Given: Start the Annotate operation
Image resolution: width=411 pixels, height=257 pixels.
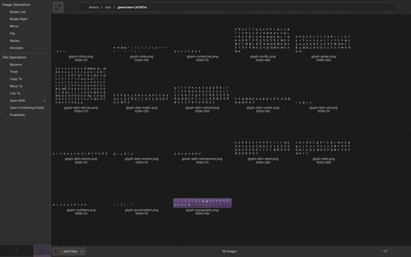Looking at the screenshot, I should click(16, 48).
